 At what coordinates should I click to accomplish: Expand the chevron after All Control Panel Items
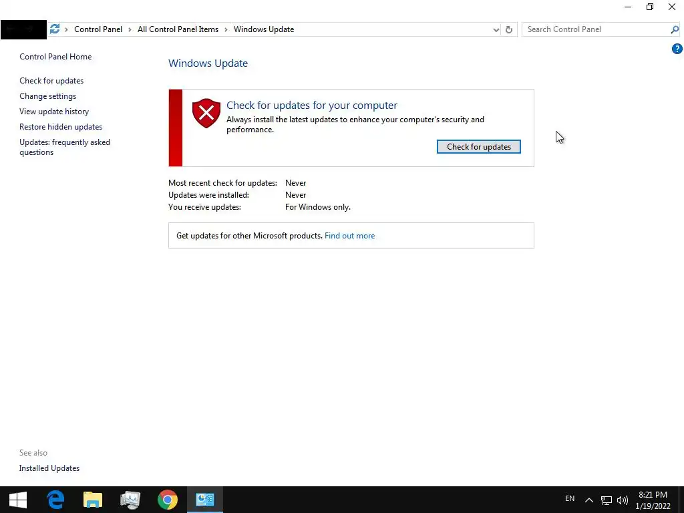[x=226, y=29]
